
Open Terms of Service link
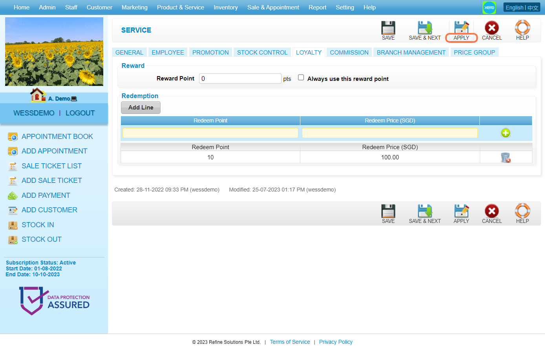point(290,342)
